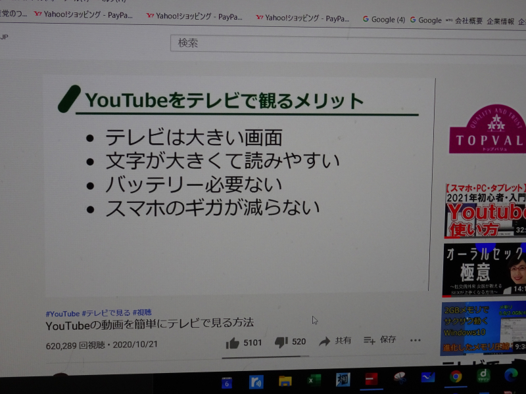Open the オーラルセックス極意 recommended video thumbnail
This screenshot has width=526, height=394.
pos(485,270)
